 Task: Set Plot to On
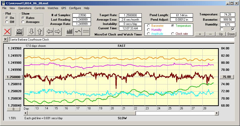click(x=7, y=18)
